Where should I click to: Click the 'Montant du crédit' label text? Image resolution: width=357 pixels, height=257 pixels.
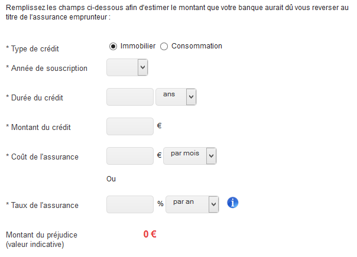coord(41,127)
